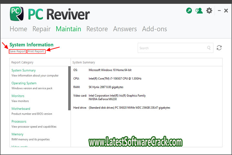Click the 'RAM:' label
232x155 pixels.
(x=77, y=87)
